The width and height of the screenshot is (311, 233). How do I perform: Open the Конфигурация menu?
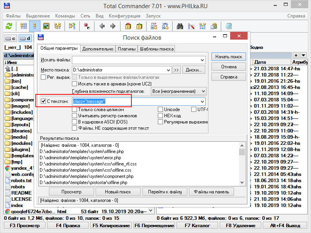coord(124,16)
